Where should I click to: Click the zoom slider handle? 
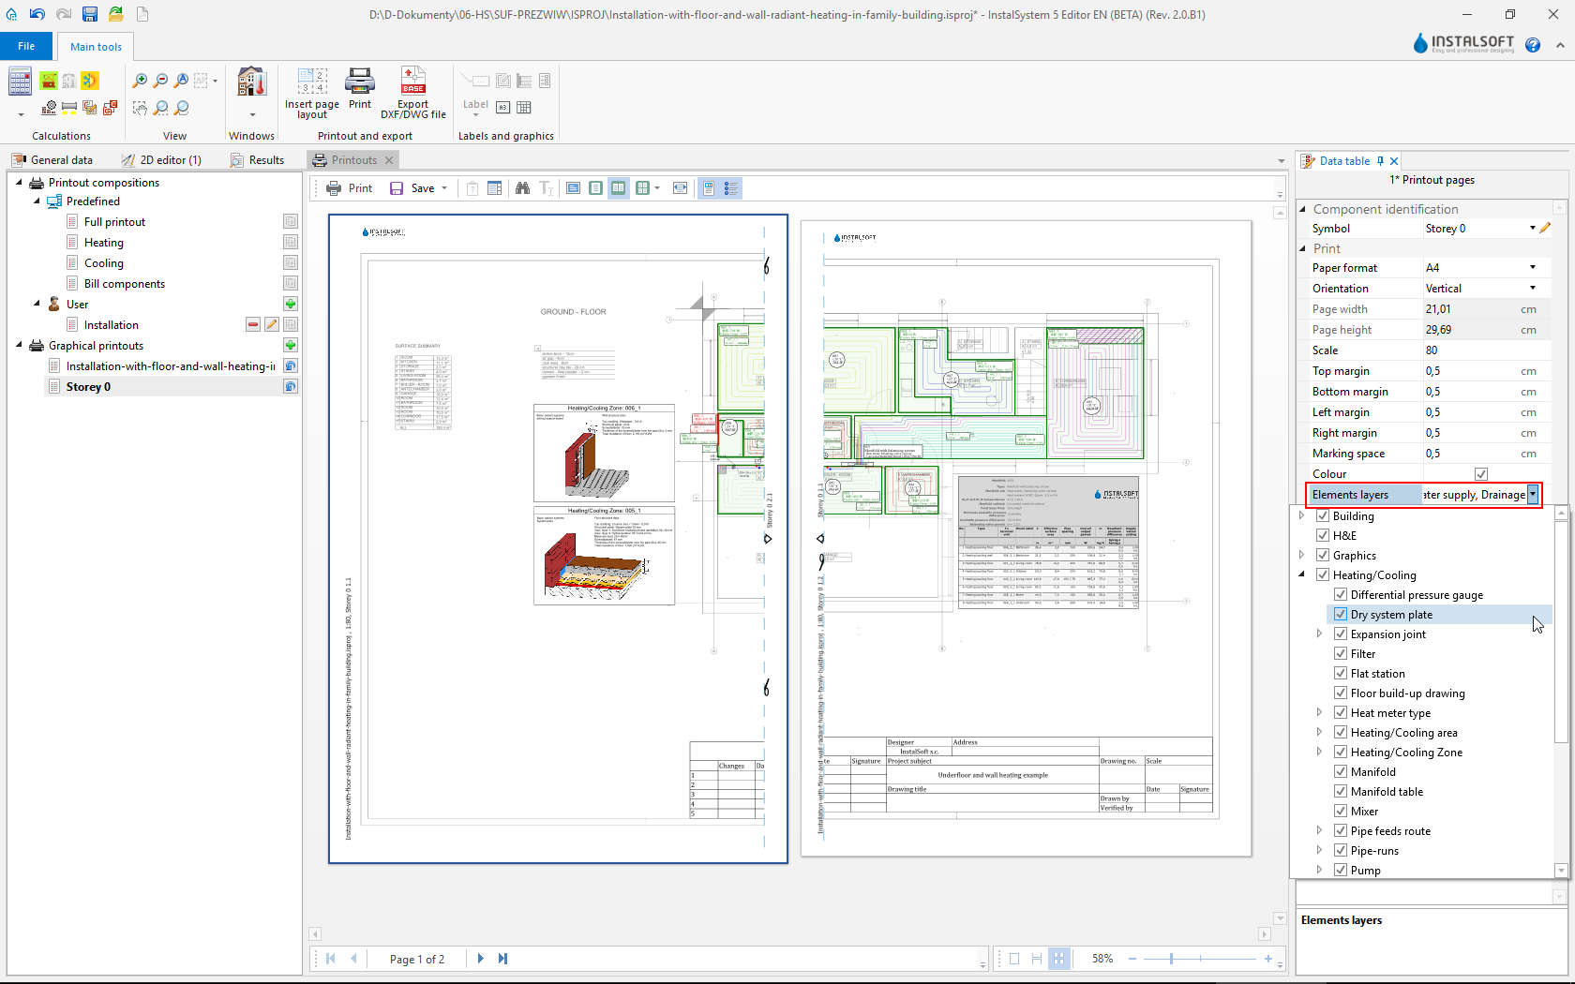pyautogui.click(x=1172, y=959)
